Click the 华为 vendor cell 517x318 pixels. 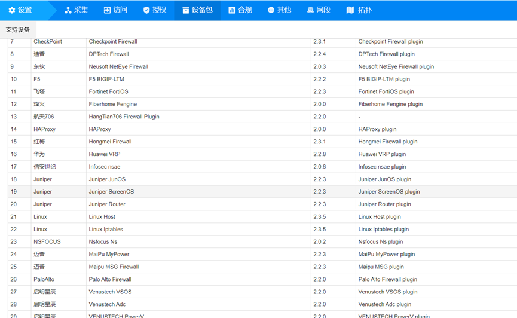(39, 154)
